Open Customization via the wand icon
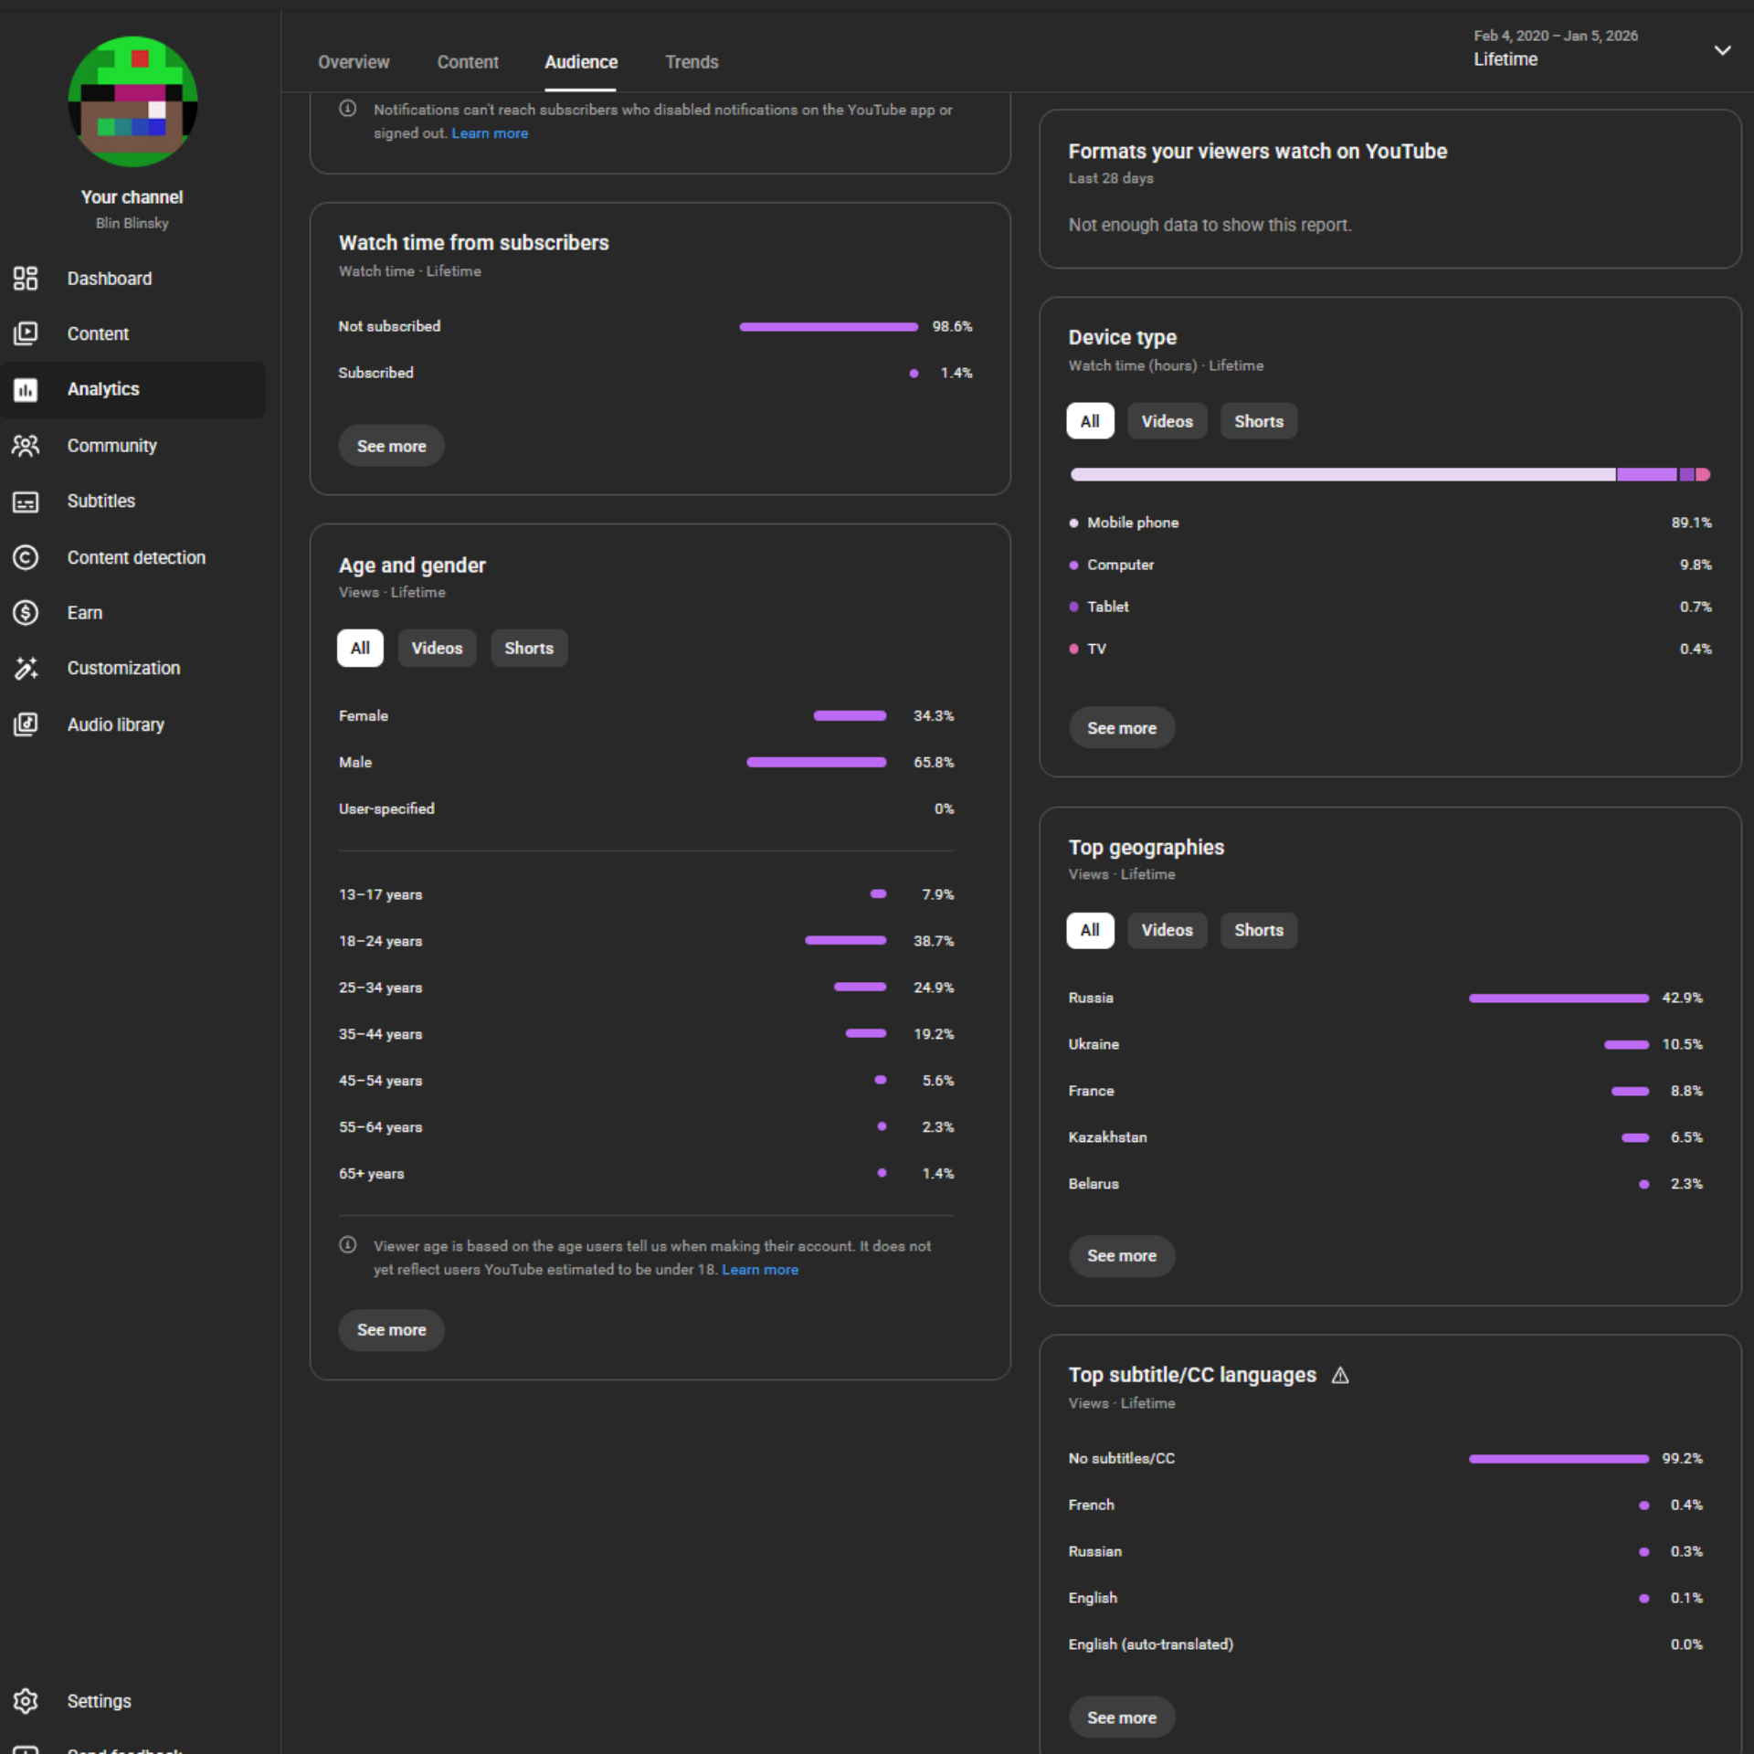 pos(26,669)
